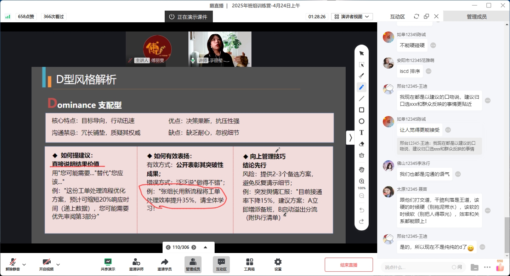Screen dimensions: 510x276
Task: Click 共享演示 share presentation button
Action: click(x=108, y=264)
